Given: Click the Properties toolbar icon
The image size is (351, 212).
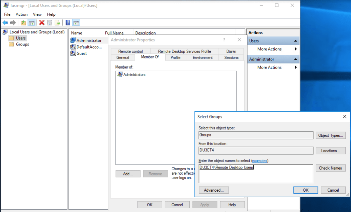Looking at the screenshot, I should [50, 23].
